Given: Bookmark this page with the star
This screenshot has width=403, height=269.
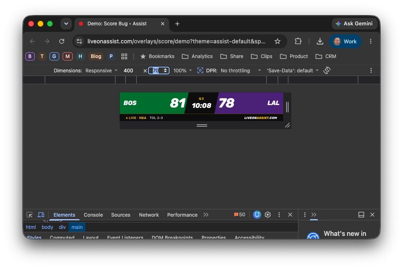Looking at the screenshot, I should click(278, 41).
